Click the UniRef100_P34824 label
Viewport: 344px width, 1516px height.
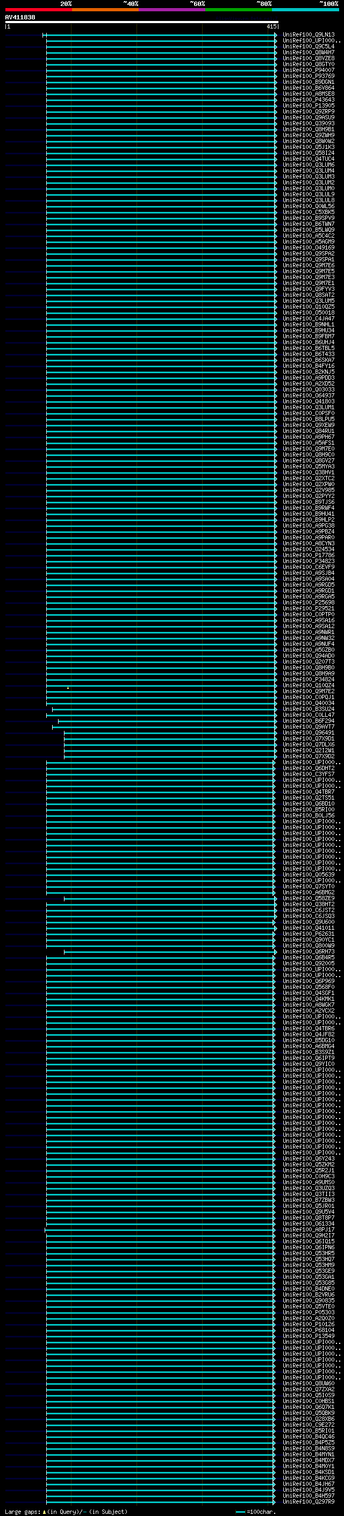(309, 679)
